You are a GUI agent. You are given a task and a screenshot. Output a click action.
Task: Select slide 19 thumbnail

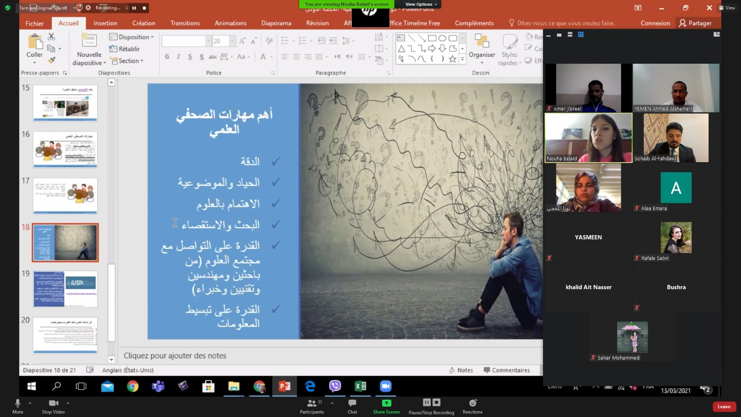pyautogui.click(x=65, y=289)
